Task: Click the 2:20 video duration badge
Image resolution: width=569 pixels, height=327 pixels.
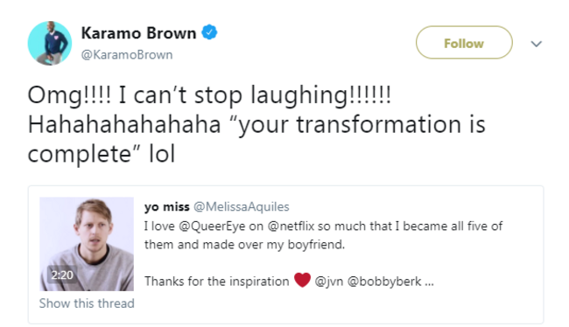Action: coord(62,275)
